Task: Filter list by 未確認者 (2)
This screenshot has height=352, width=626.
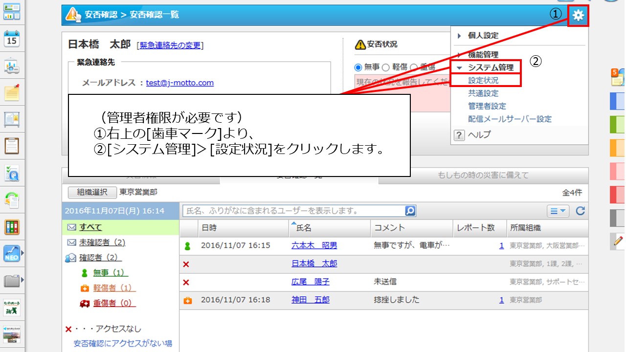Action: click(102, 242)
